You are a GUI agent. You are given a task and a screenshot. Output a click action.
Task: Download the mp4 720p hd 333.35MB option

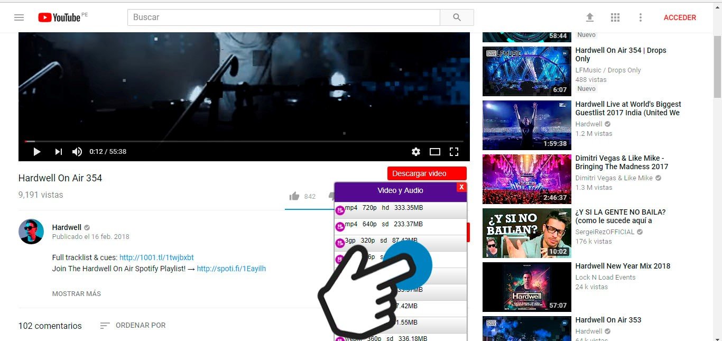401,210
